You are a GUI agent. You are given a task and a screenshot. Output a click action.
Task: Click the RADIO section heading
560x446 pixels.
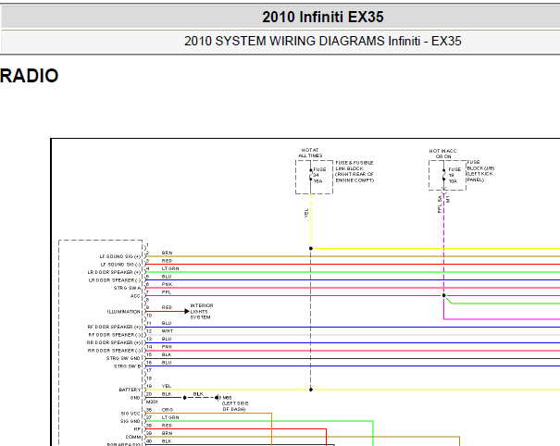point(30,76)
